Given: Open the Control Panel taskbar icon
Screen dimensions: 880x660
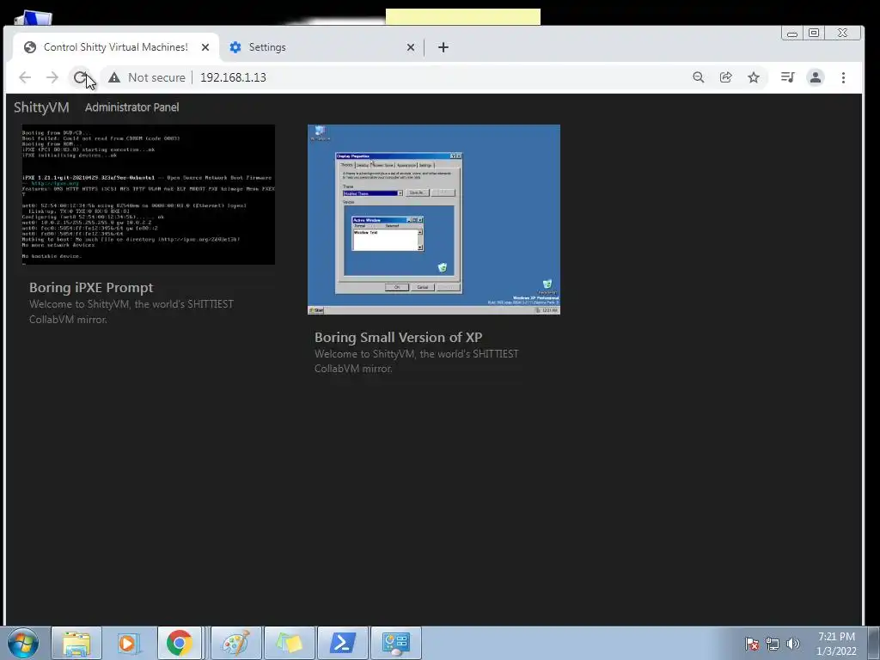Looking at the screenshot, I should [395, 643].
